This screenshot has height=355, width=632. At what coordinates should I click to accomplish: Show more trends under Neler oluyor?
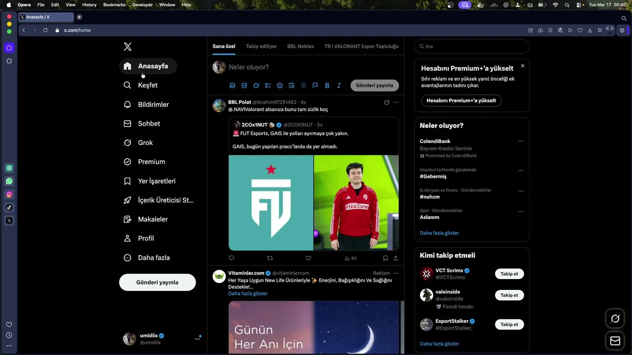coord(439,233)
